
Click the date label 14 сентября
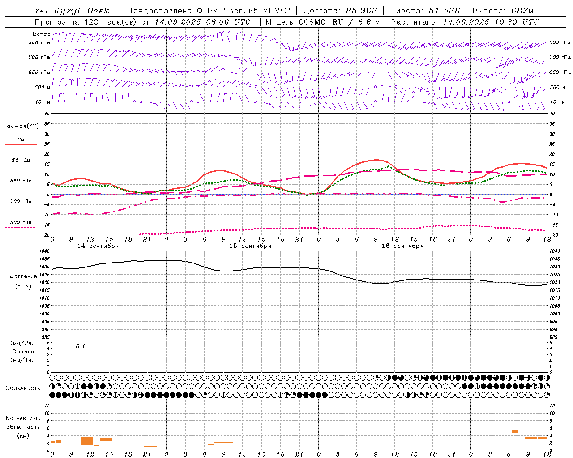click(x=98, y=246)
